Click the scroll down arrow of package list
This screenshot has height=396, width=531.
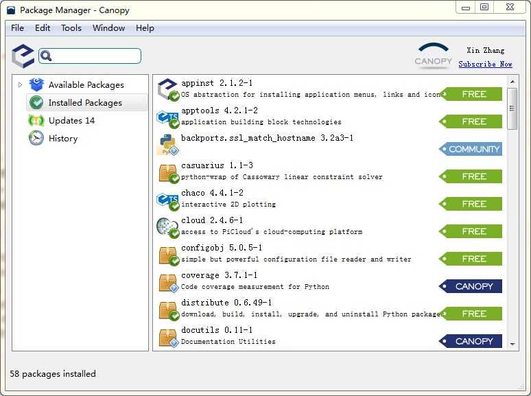coord(512,344)
